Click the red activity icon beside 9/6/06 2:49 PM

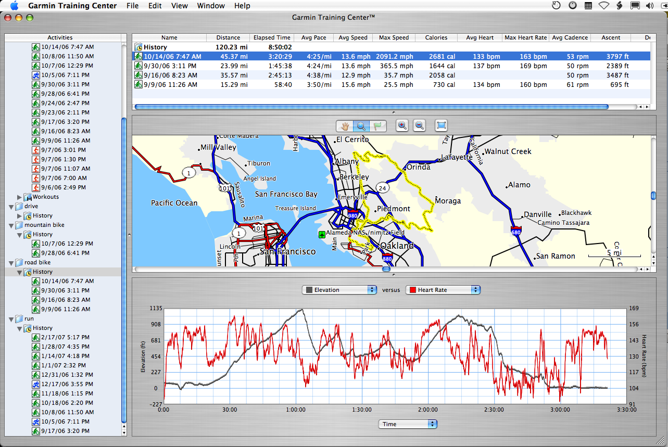(x=35, y=187)
